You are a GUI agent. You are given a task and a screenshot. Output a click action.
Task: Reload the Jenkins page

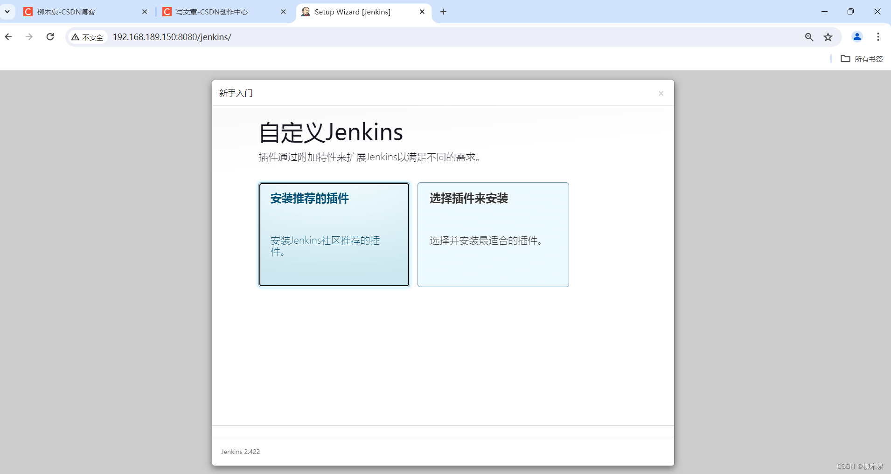tap(50, 37)
